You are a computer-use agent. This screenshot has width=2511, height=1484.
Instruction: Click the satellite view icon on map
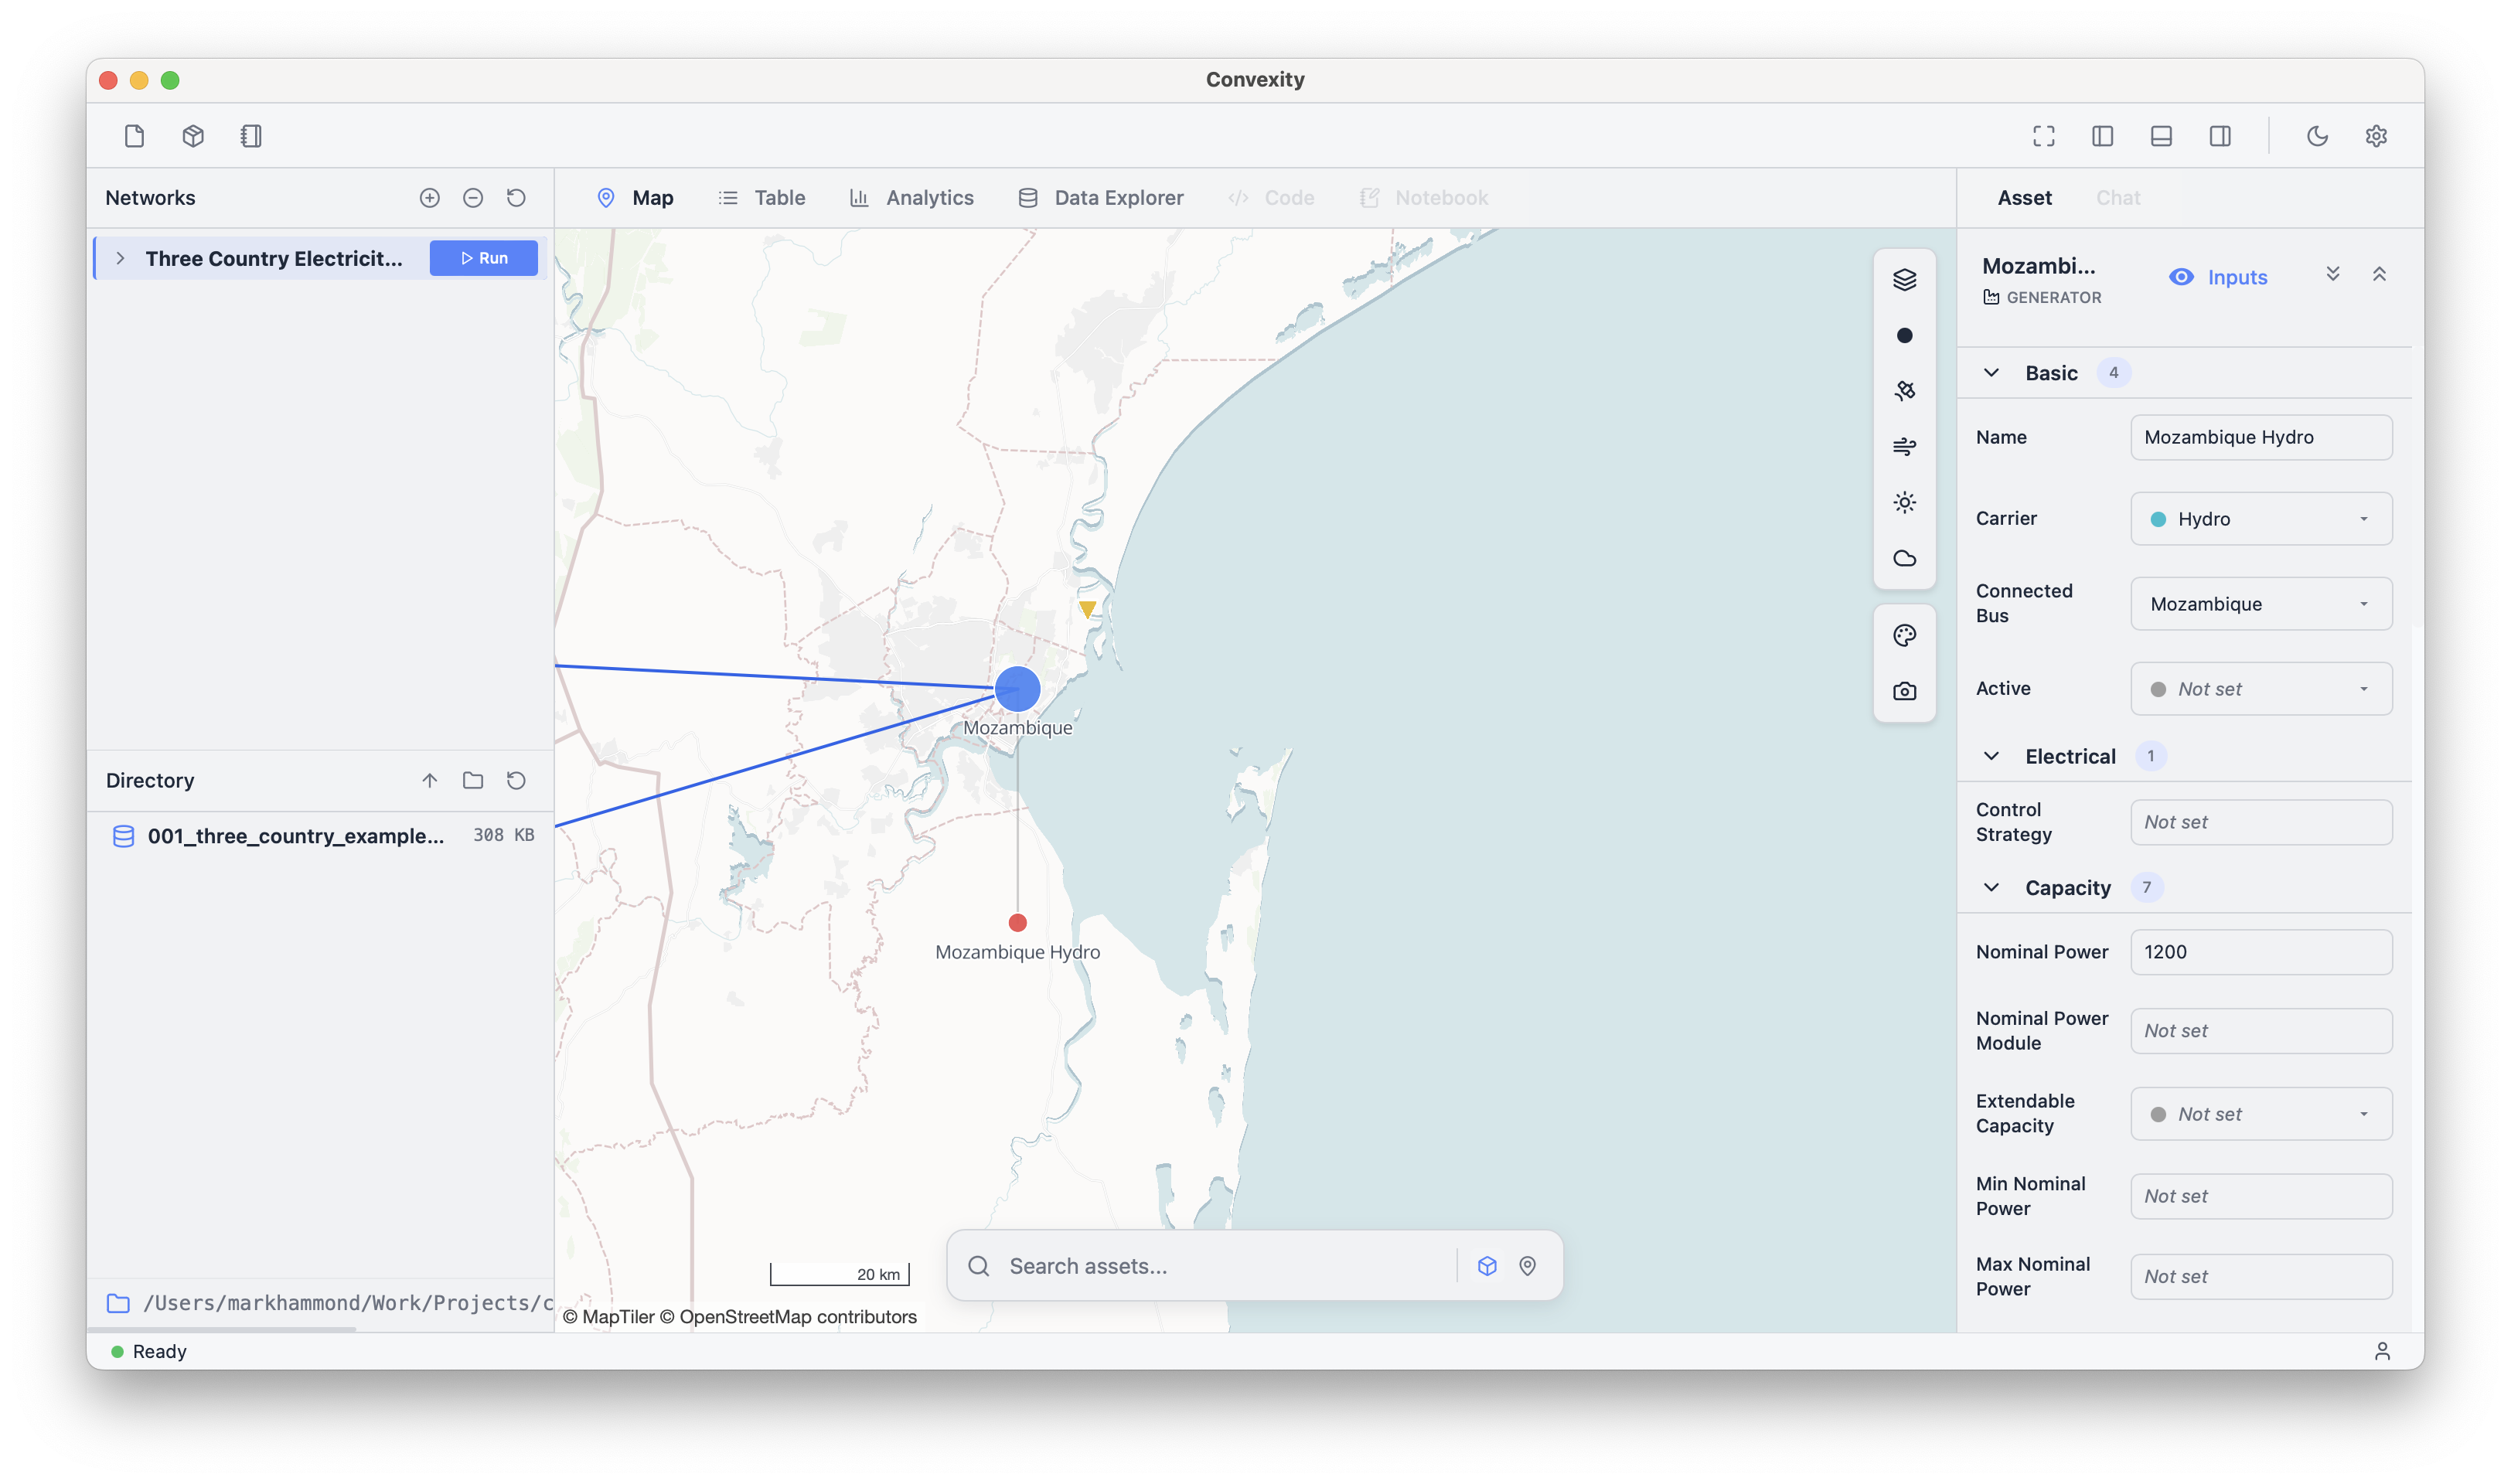(x=1904, y=390)
